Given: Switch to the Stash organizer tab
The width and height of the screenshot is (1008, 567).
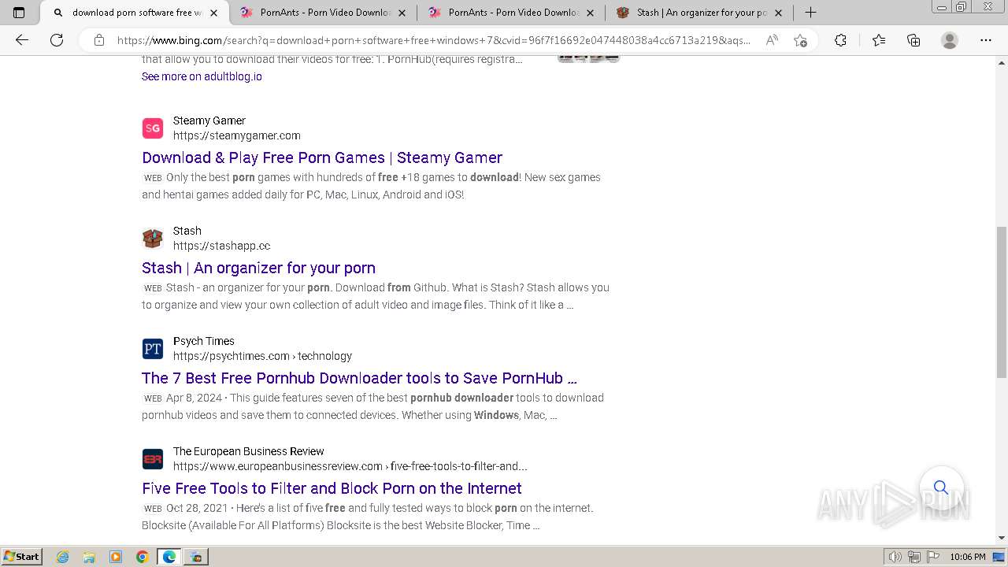Looking at the screenshot, I should tap(700, 13).
